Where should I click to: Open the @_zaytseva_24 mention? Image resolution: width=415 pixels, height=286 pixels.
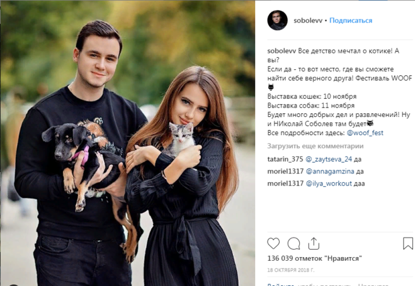(x=329, y=159)
